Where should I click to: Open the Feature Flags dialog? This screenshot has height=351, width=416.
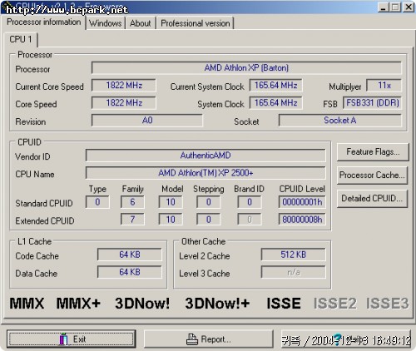coord(373,152)
